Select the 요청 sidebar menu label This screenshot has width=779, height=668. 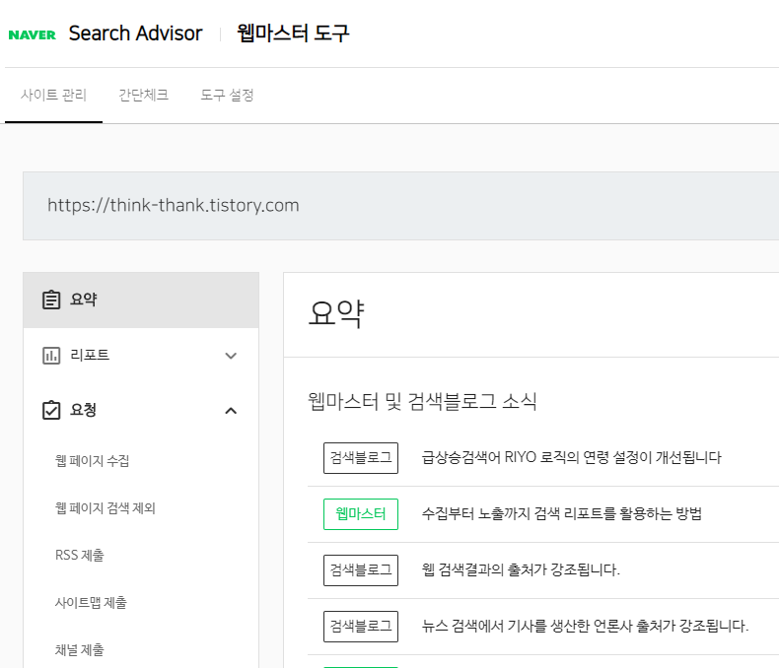point(84,410)
